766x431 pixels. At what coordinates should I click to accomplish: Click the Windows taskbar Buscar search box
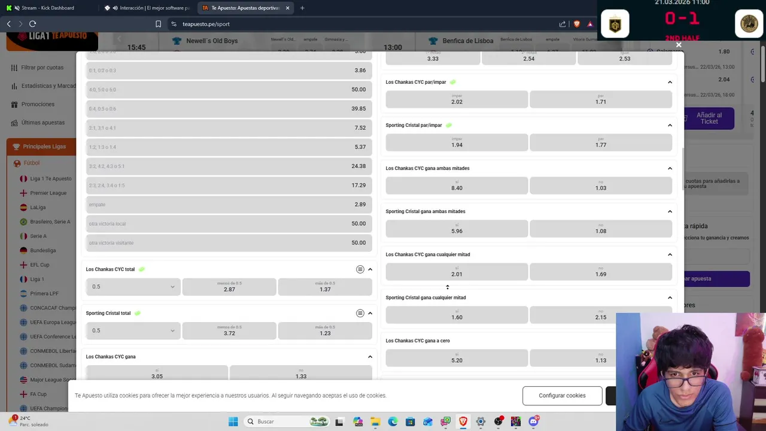tap(287, 421)
